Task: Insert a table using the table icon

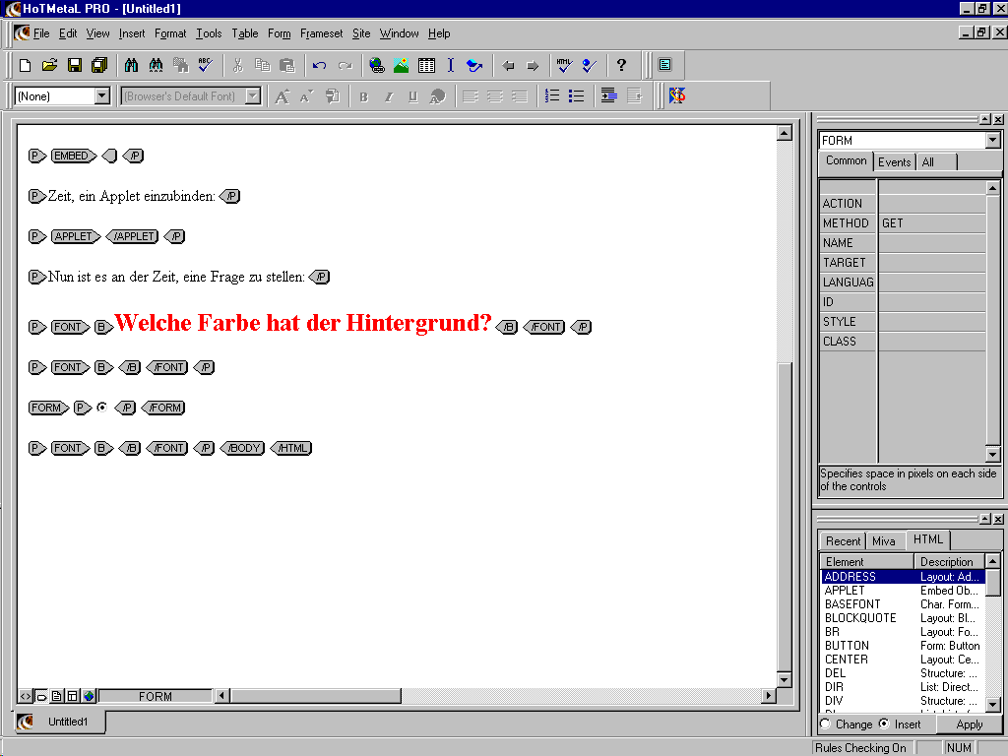Action: click(426, 66)
